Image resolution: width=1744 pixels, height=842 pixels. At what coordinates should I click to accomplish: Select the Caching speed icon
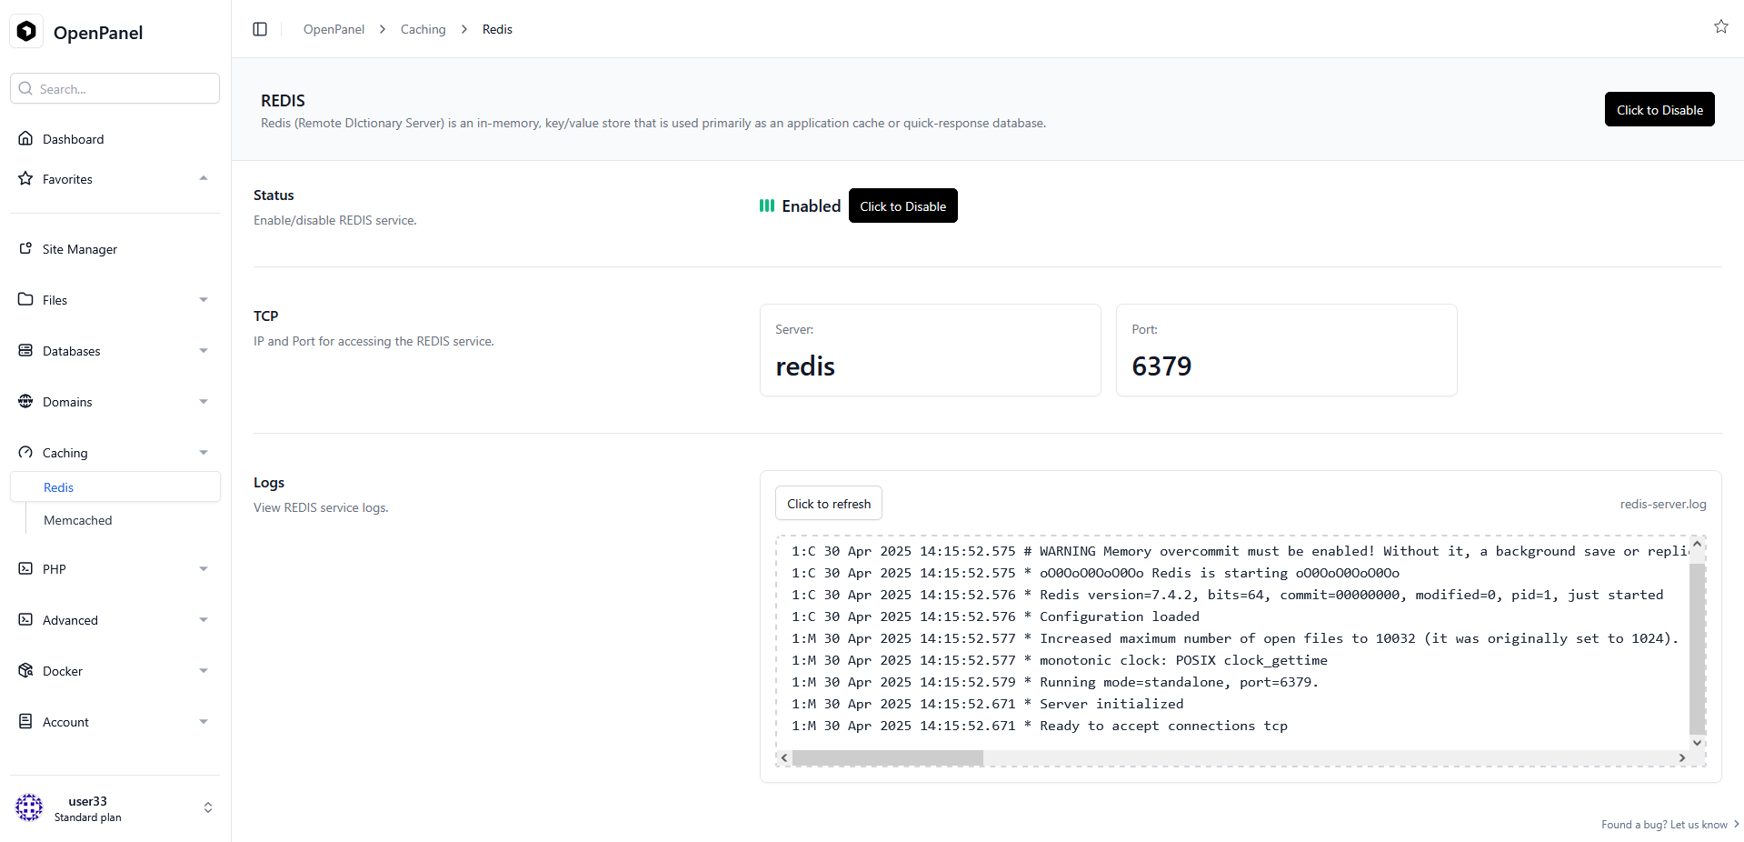point(26,452)
